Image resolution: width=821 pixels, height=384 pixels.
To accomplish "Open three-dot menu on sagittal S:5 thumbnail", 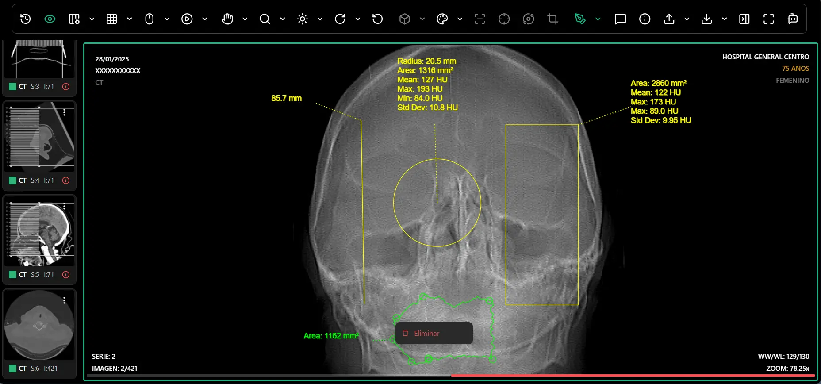I will (x=65, y=207).
